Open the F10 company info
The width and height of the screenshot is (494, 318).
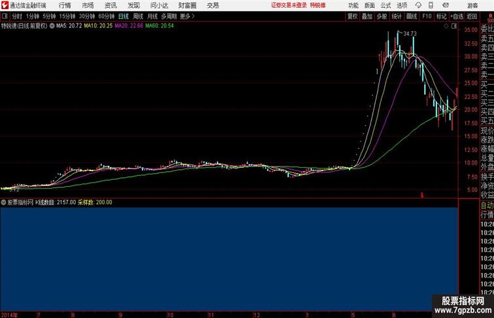point(427,16)
